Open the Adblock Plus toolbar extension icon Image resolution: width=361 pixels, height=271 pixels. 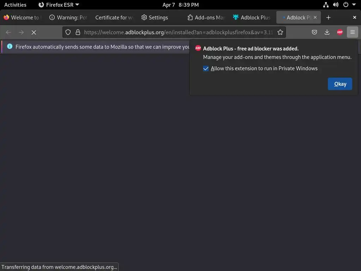340,32
